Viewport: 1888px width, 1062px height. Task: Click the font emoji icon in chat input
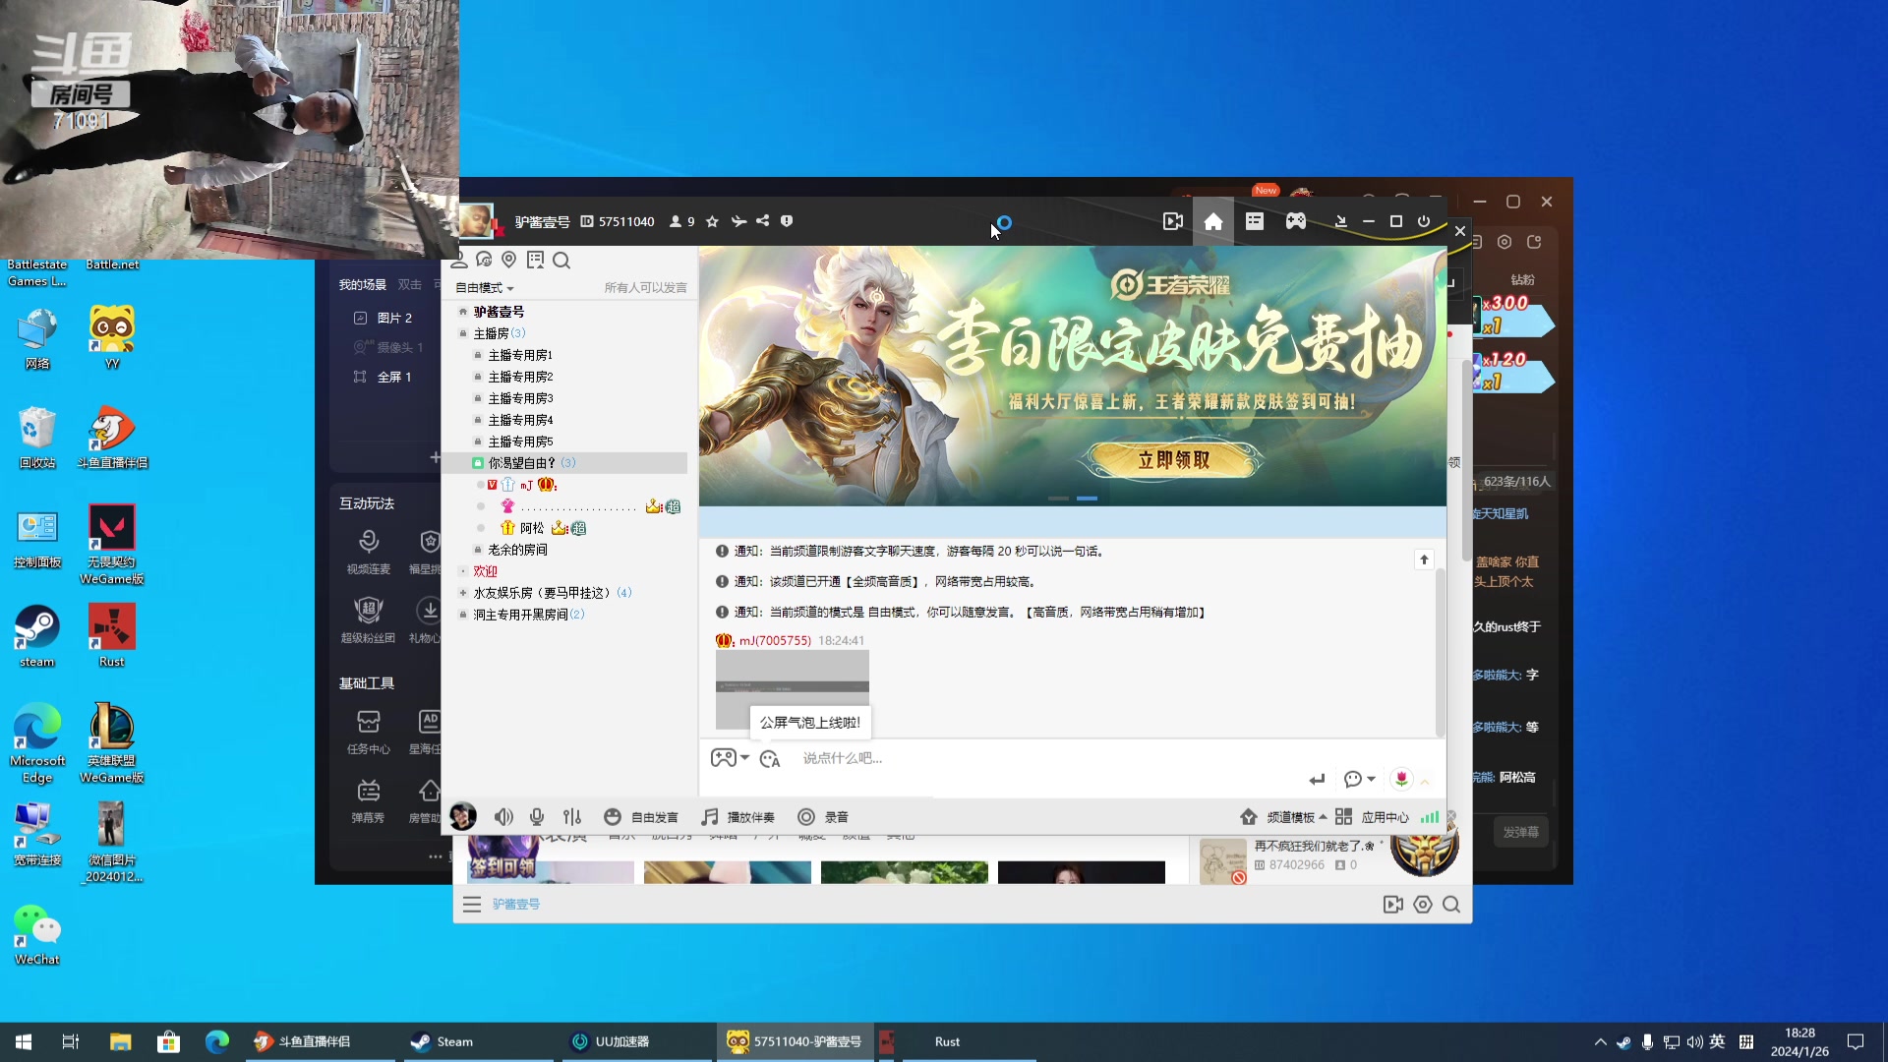(770, 758)
